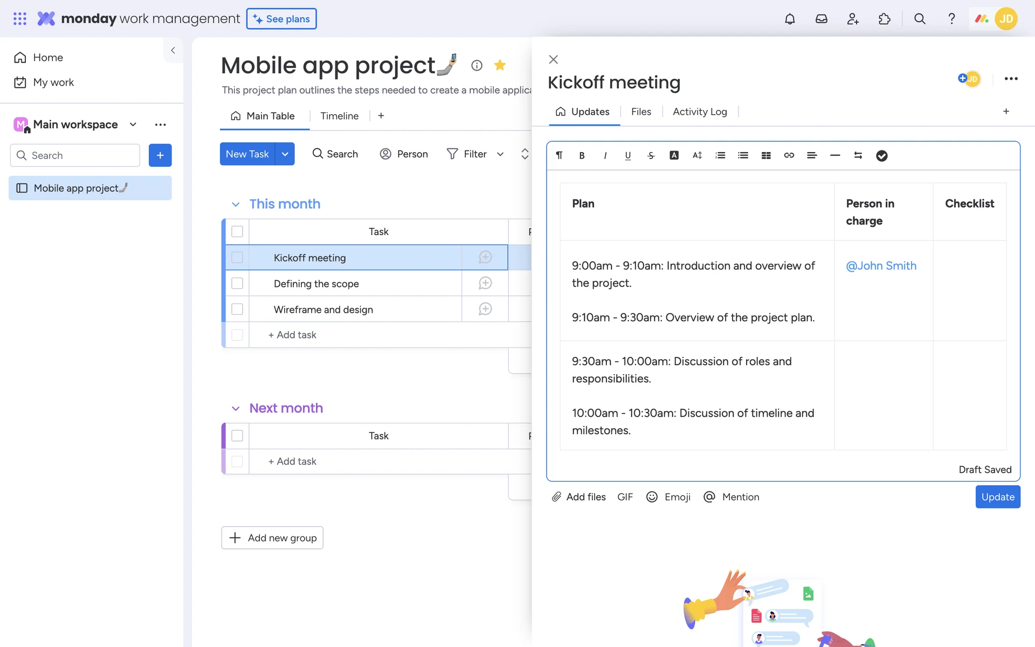Select the Defining the scope checkbox
The height and width of the screenshot is (647, 1035).
point(237,284)
